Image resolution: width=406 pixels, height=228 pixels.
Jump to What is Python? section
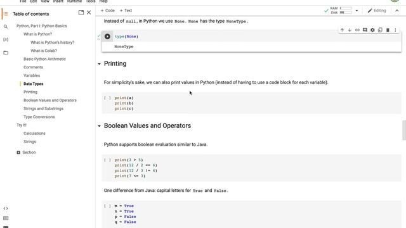click(37, 34)
